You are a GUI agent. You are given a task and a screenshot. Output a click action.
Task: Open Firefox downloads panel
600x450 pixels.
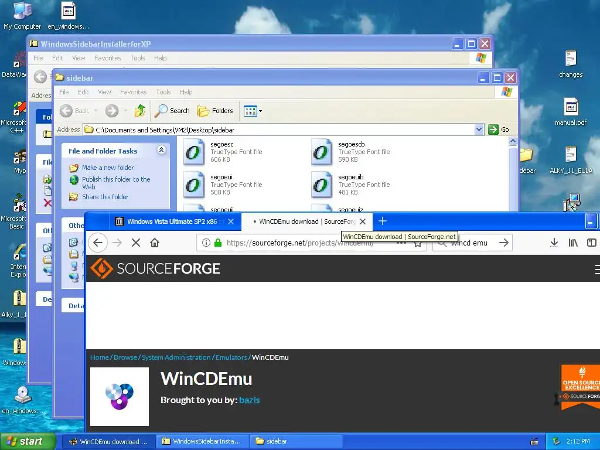[554, 243]
